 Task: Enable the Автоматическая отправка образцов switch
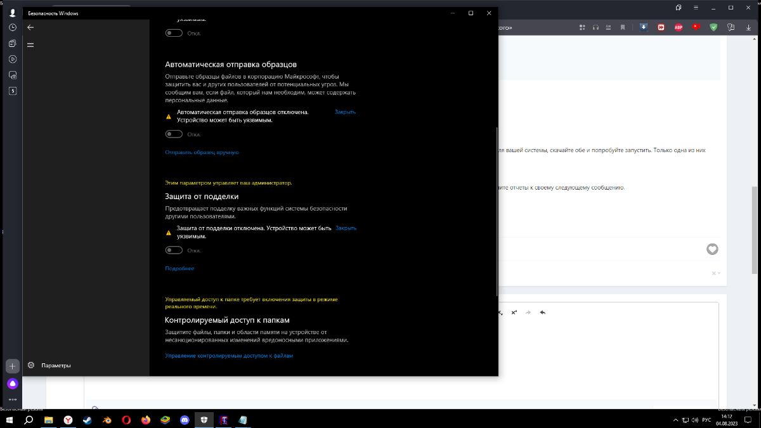(x=174, y=134)
